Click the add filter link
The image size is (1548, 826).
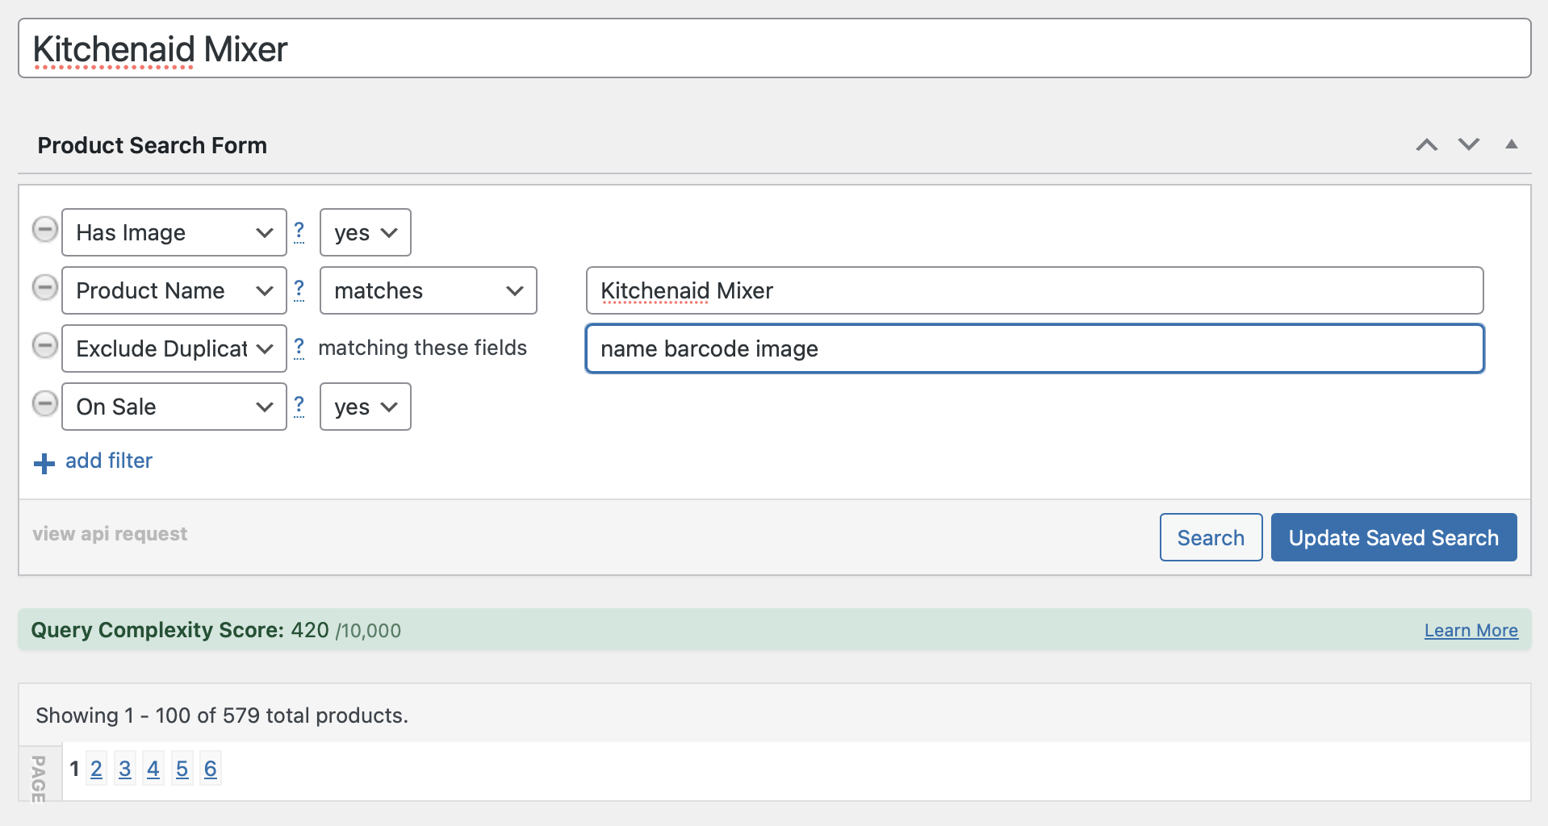[x=109, y=461]
